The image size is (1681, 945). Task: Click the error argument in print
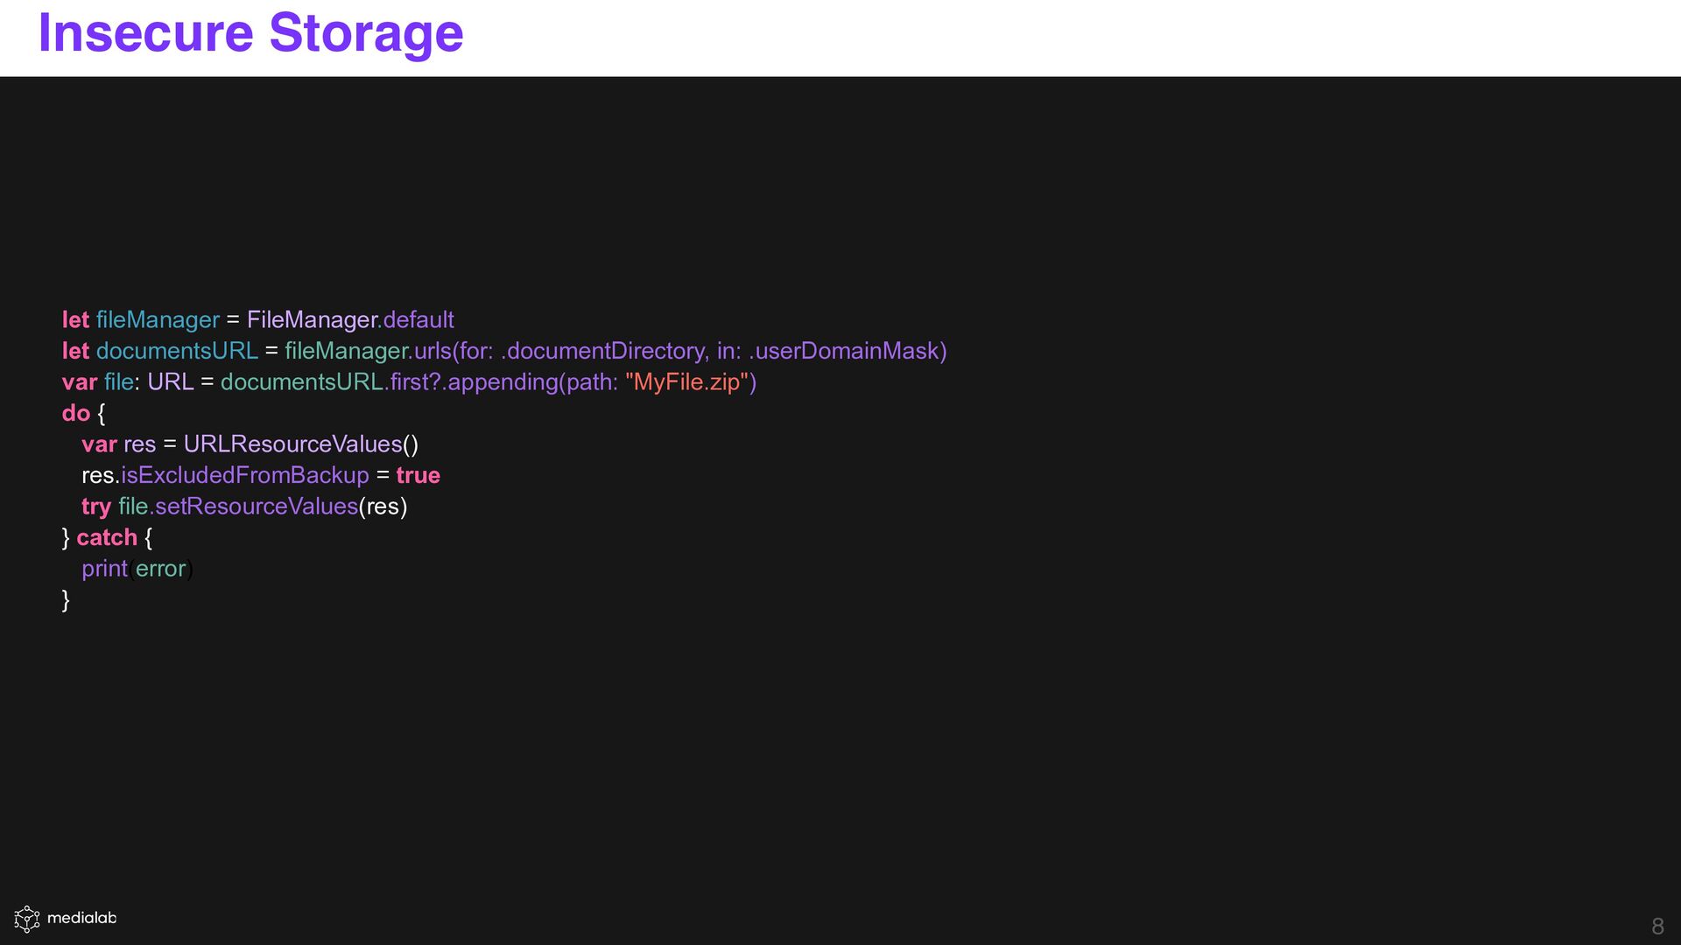tap(160, 569)
